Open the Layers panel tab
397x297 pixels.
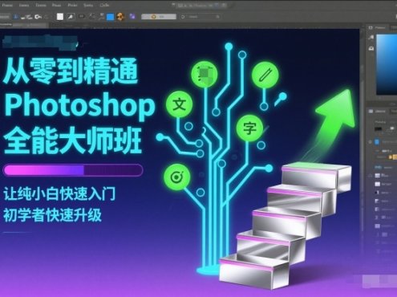point(380,112)
